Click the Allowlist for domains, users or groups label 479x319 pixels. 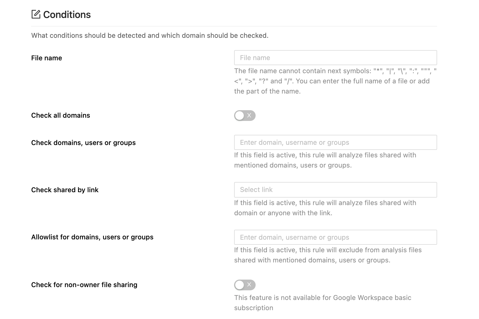click(92, 237)
